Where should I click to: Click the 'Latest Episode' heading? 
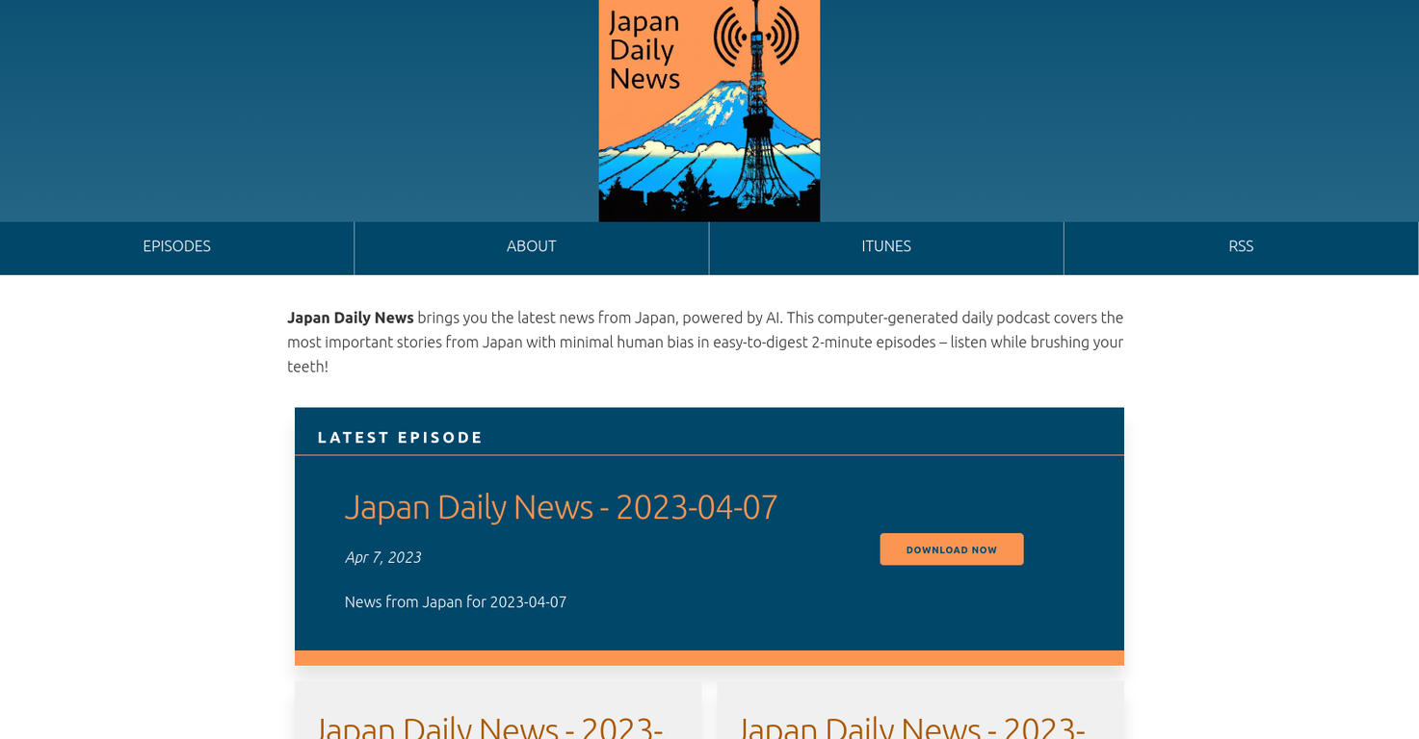(401, 437)
